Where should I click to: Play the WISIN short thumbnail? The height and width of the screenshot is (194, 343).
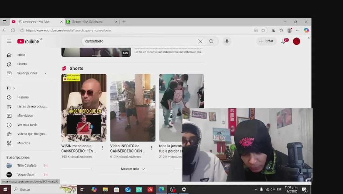84,108
